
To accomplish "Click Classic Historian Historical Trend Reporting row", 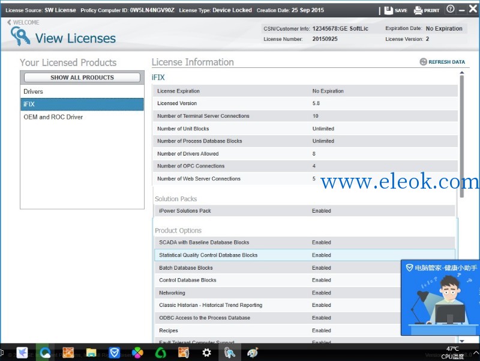I will coord(278,305).
